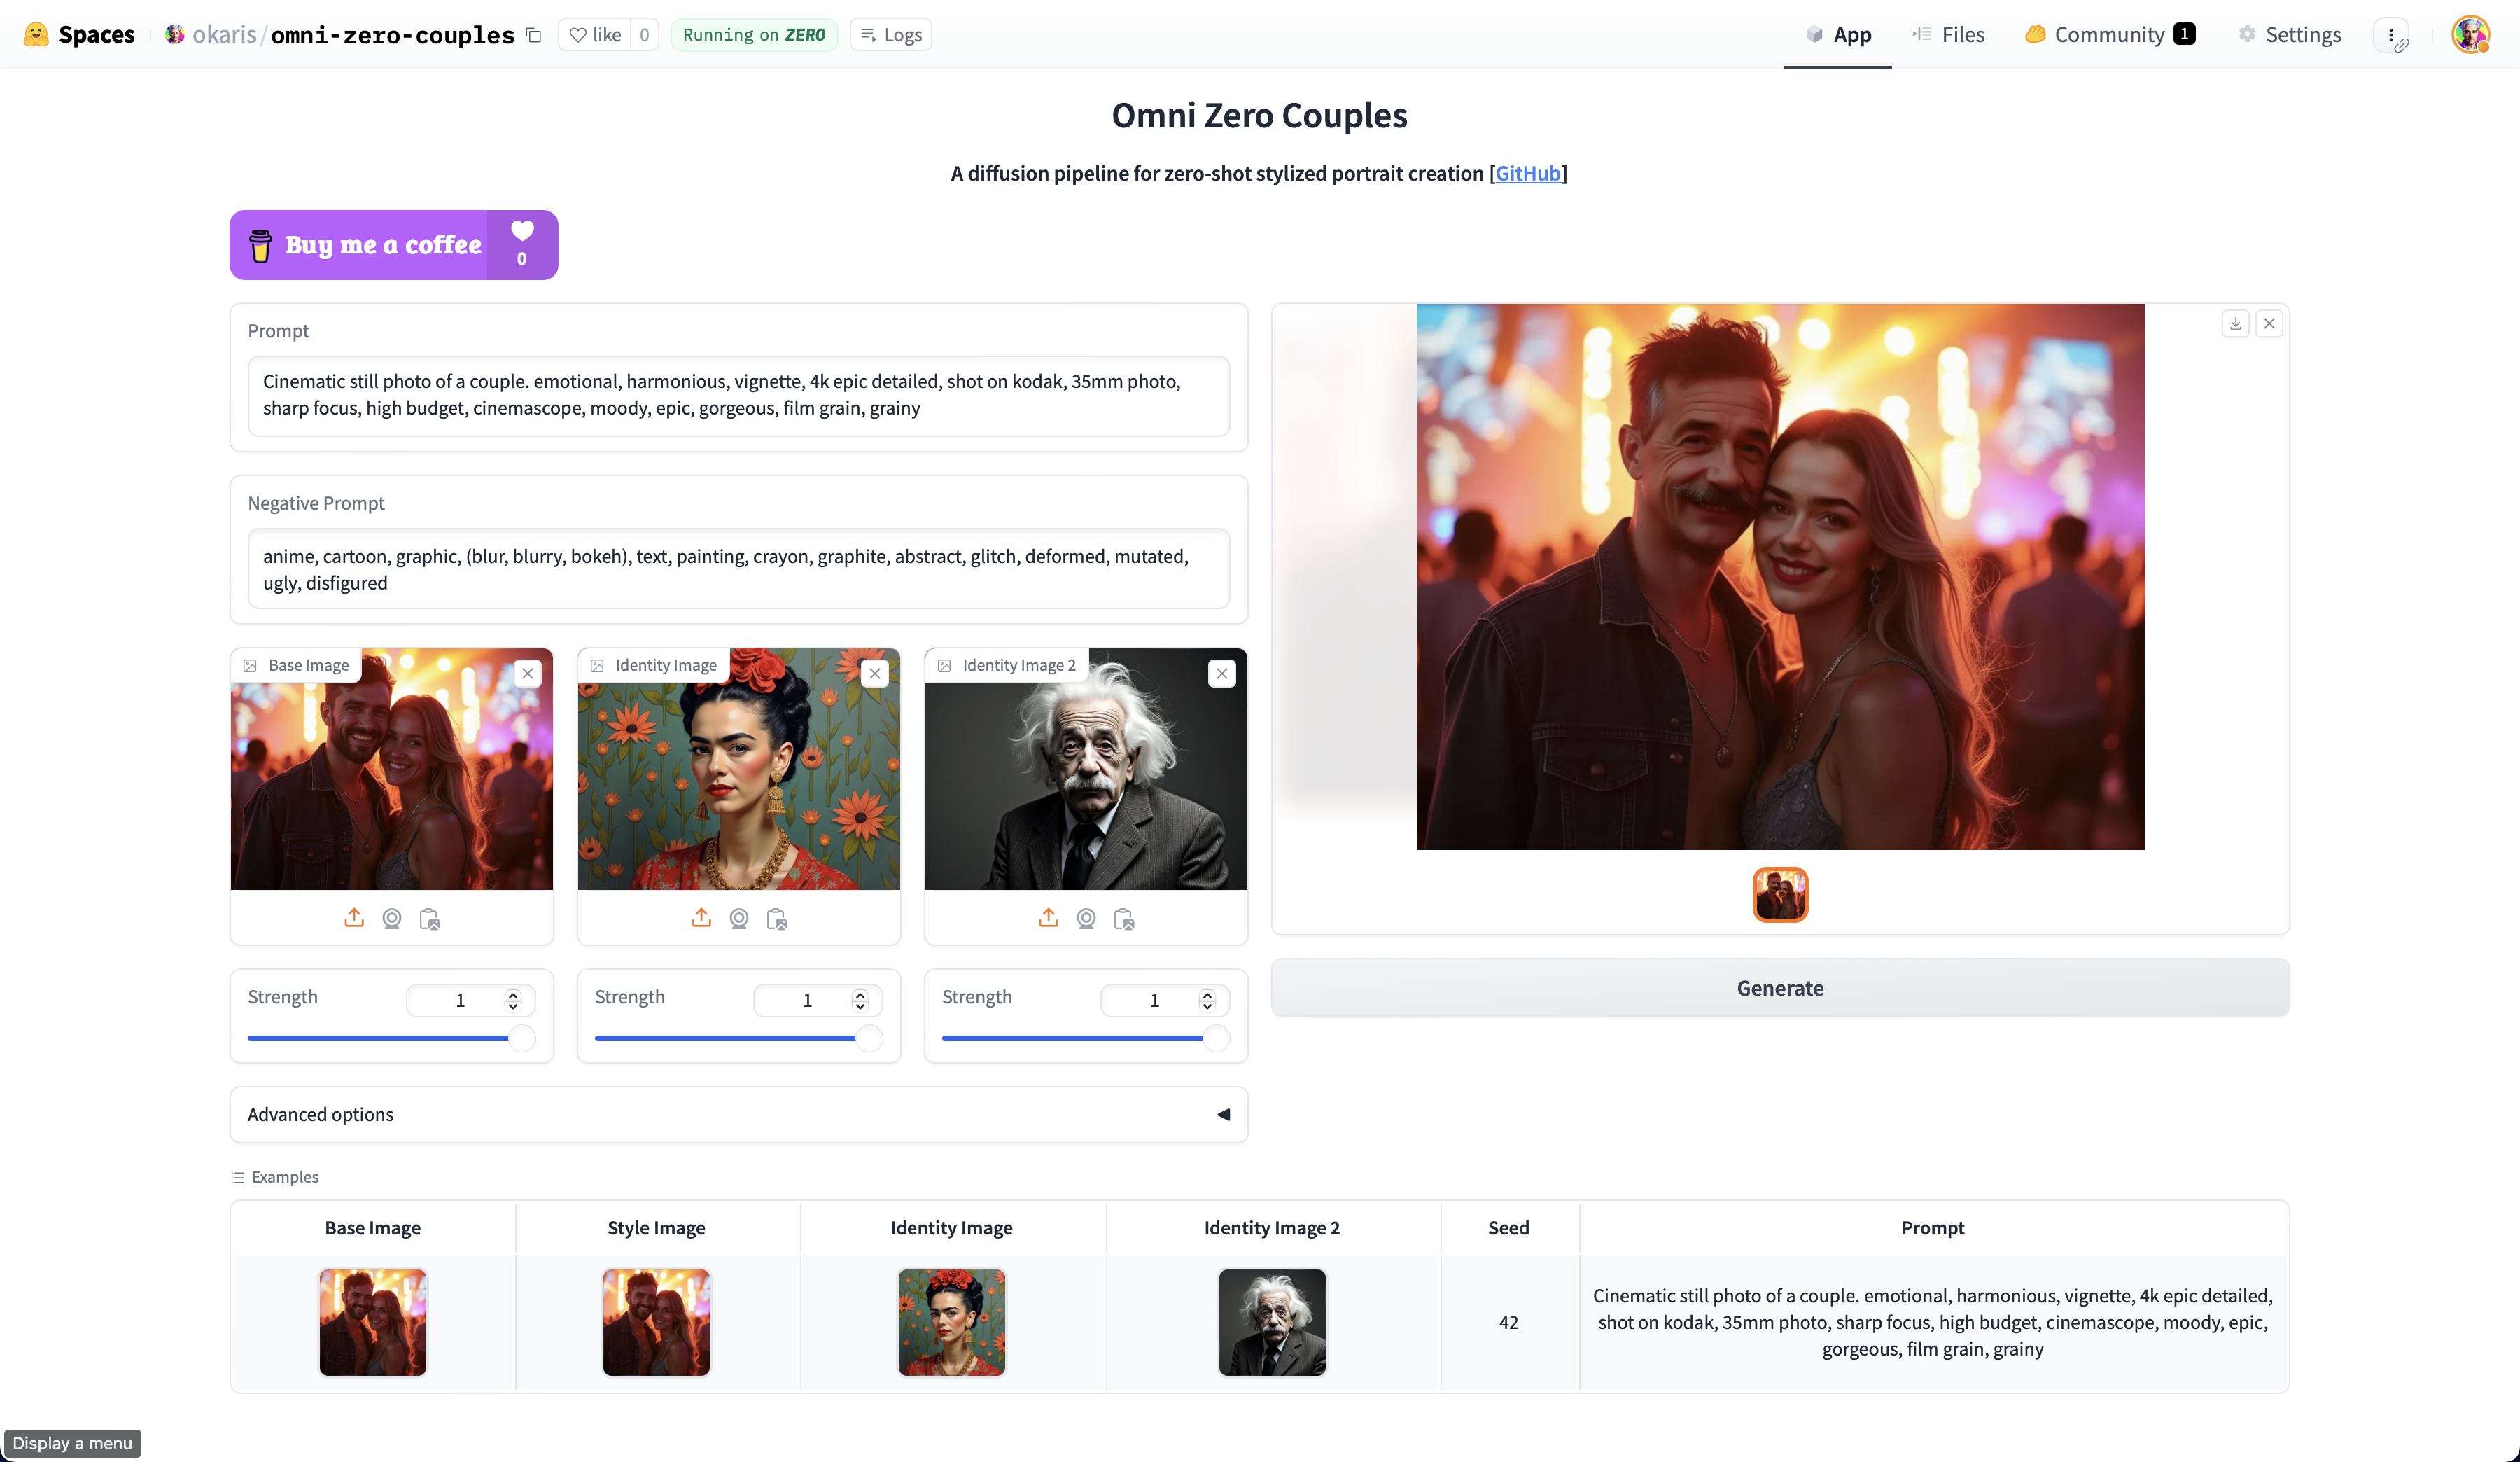This screenshot has width=2520, height=1462.
Task: Open the Logs viewer
Action: click(x=891, y=34)
